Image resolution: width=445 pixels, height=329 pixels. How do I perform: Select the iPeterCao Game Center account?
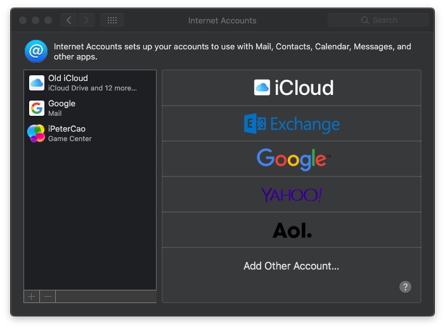pyautogui.click(x=90, y=133)
